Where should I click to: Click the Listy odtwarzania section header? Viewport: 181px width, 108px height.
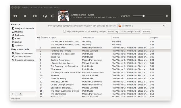(x=20, y=49)
